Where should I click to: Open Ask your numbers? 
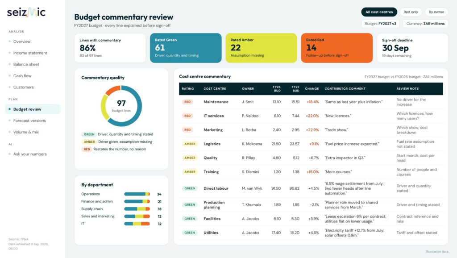(x=30, y=154)
